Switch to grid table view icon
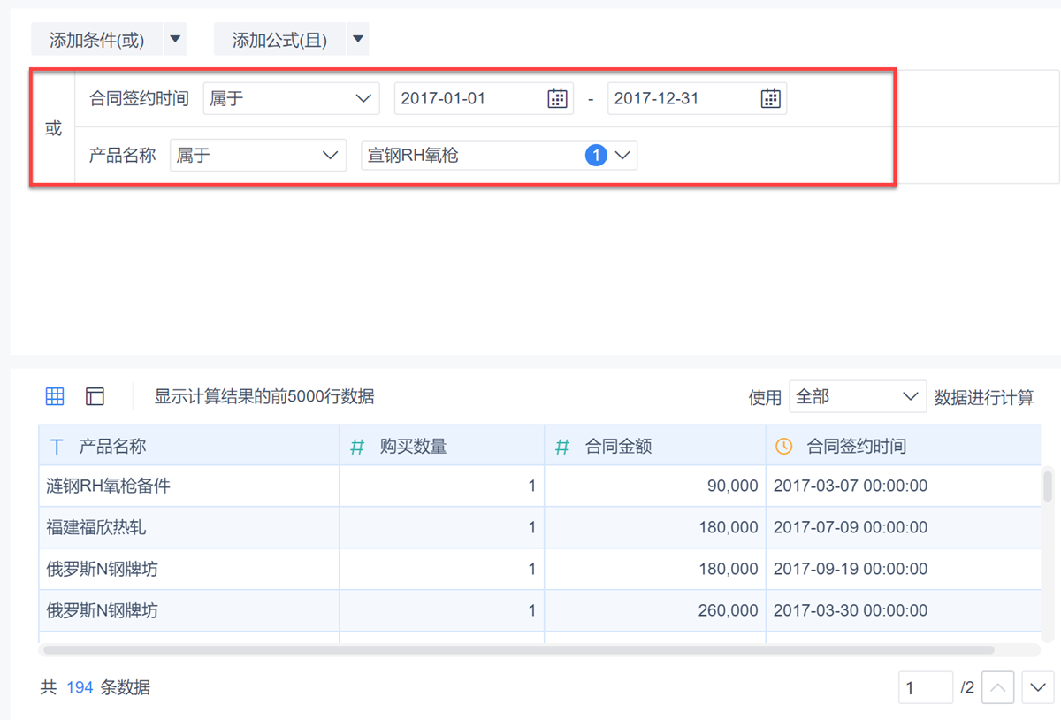This screenshot has width=1061, height=720. pos(55,396)
